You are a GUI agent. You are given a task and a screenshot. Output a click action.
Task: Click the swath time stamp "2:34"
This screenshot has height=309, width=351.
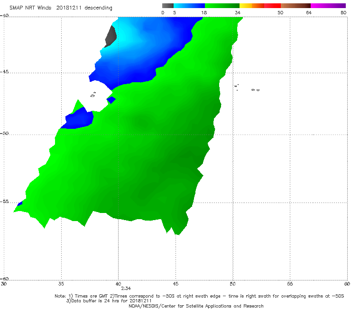(x=126, y=289)
